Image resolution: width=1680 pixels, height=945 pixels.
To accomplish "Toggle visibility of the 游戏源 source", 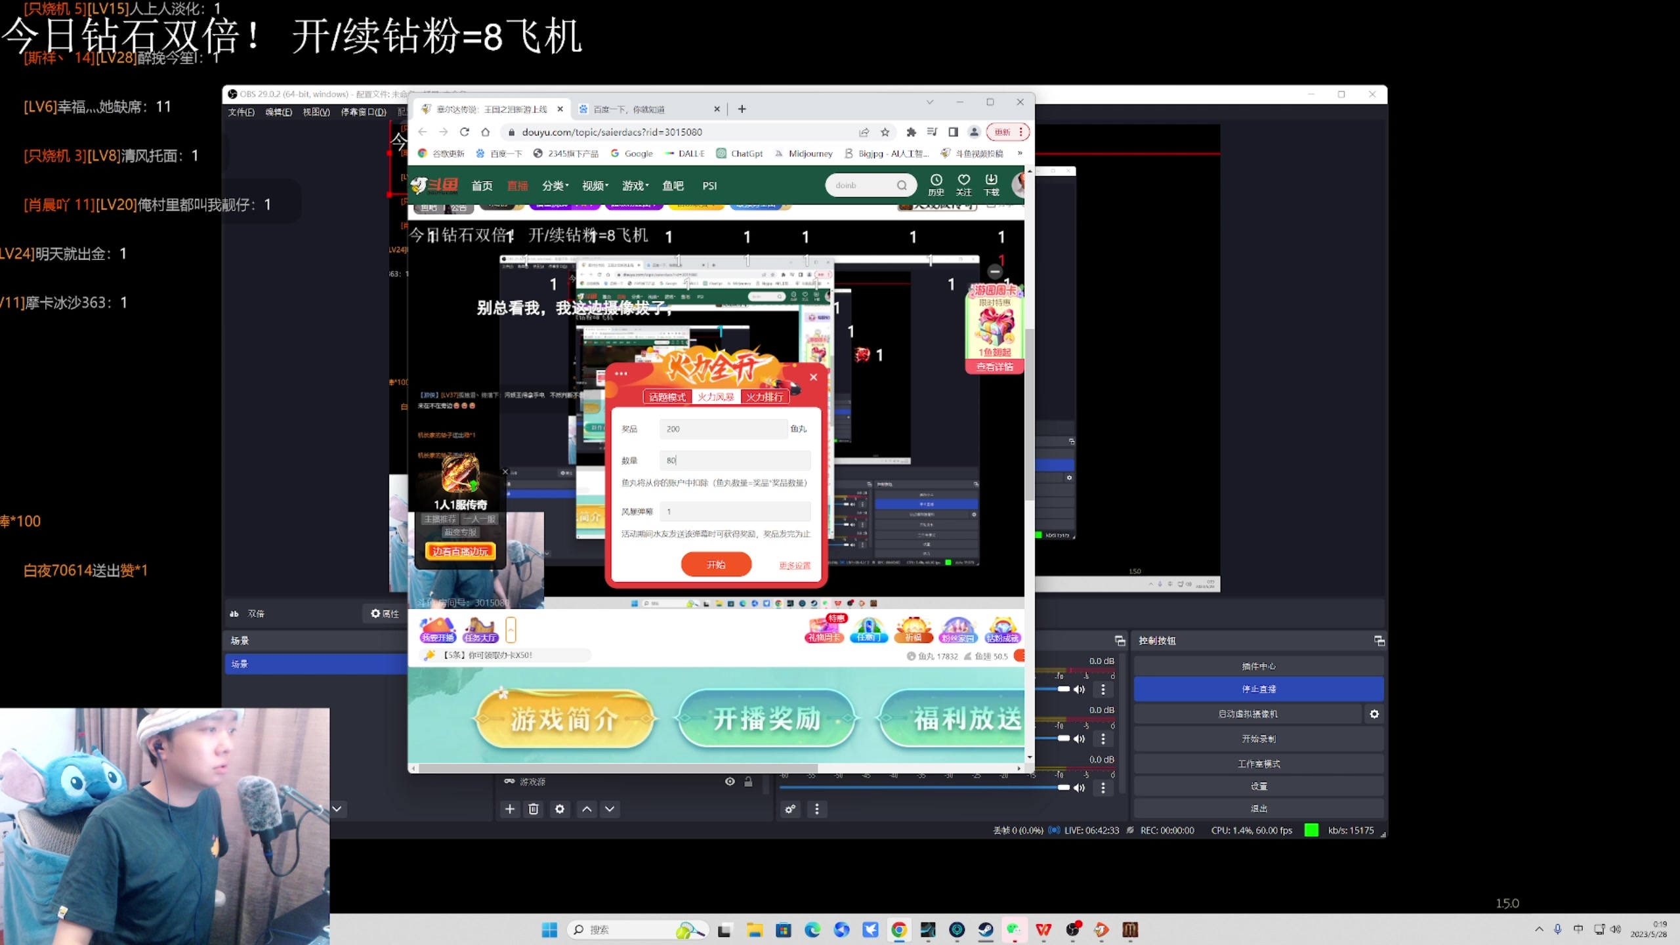I will pyautogui.click(x=729, y=781).
